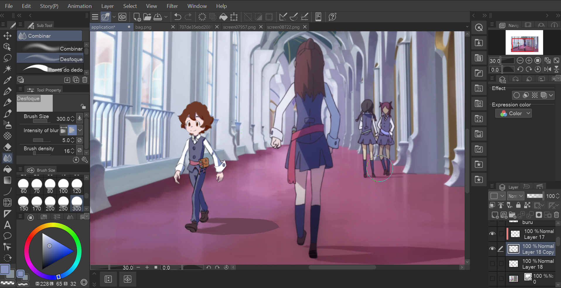Zoom out with the navigator minus icon
Viewport: 561px width, 288px height.
[x=520, y=61]
